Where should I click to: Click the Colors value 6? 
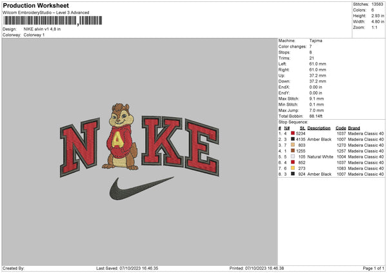click(373, 10)
